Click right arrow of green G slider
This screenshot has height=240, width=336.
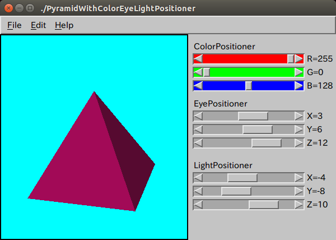click(x=298, y=72)
